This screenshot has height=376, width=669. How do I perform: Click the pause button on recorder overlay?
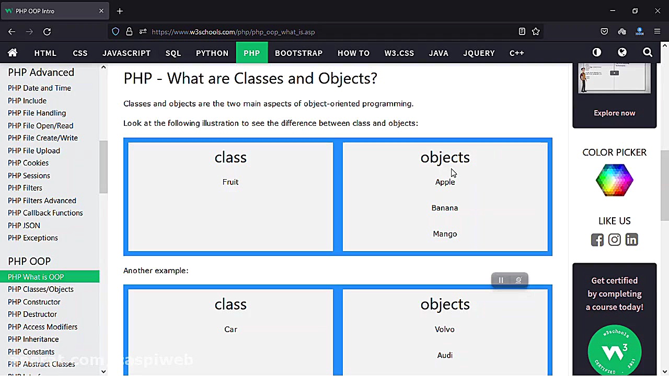pyautogui.click(x=501, y=280)
